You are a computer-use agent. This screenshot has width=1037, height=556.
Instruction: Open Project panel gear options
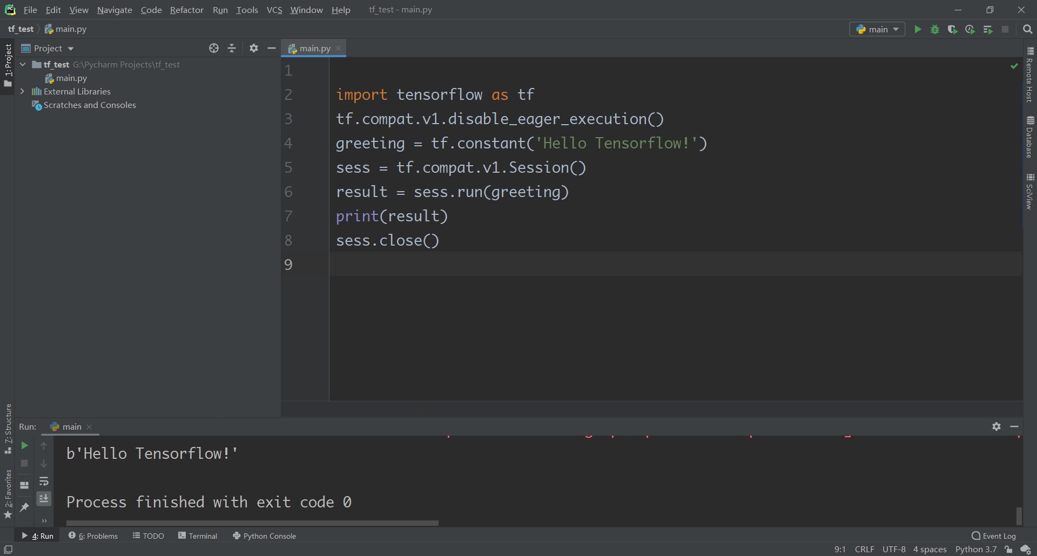click(x=254, y=48)
